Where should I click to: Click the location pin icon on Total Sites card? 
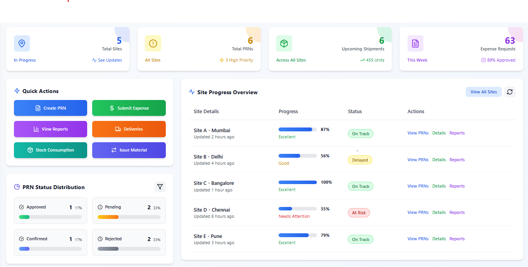click(x=22, y=43)
